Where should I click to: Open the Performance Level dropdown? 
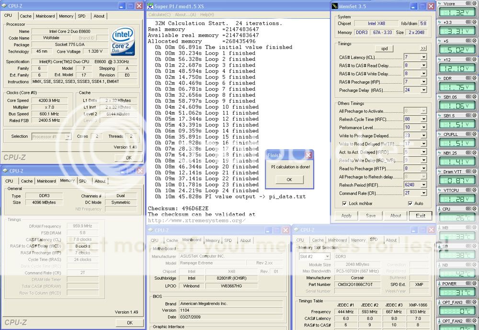(424, 128)
